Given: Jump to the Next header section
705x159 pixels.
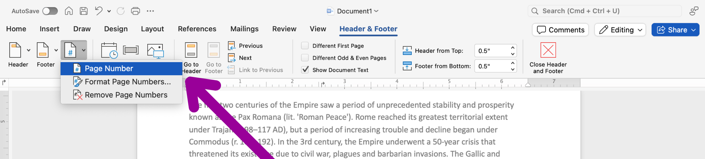Looking at the screenshot, I should tap(240, 58).
